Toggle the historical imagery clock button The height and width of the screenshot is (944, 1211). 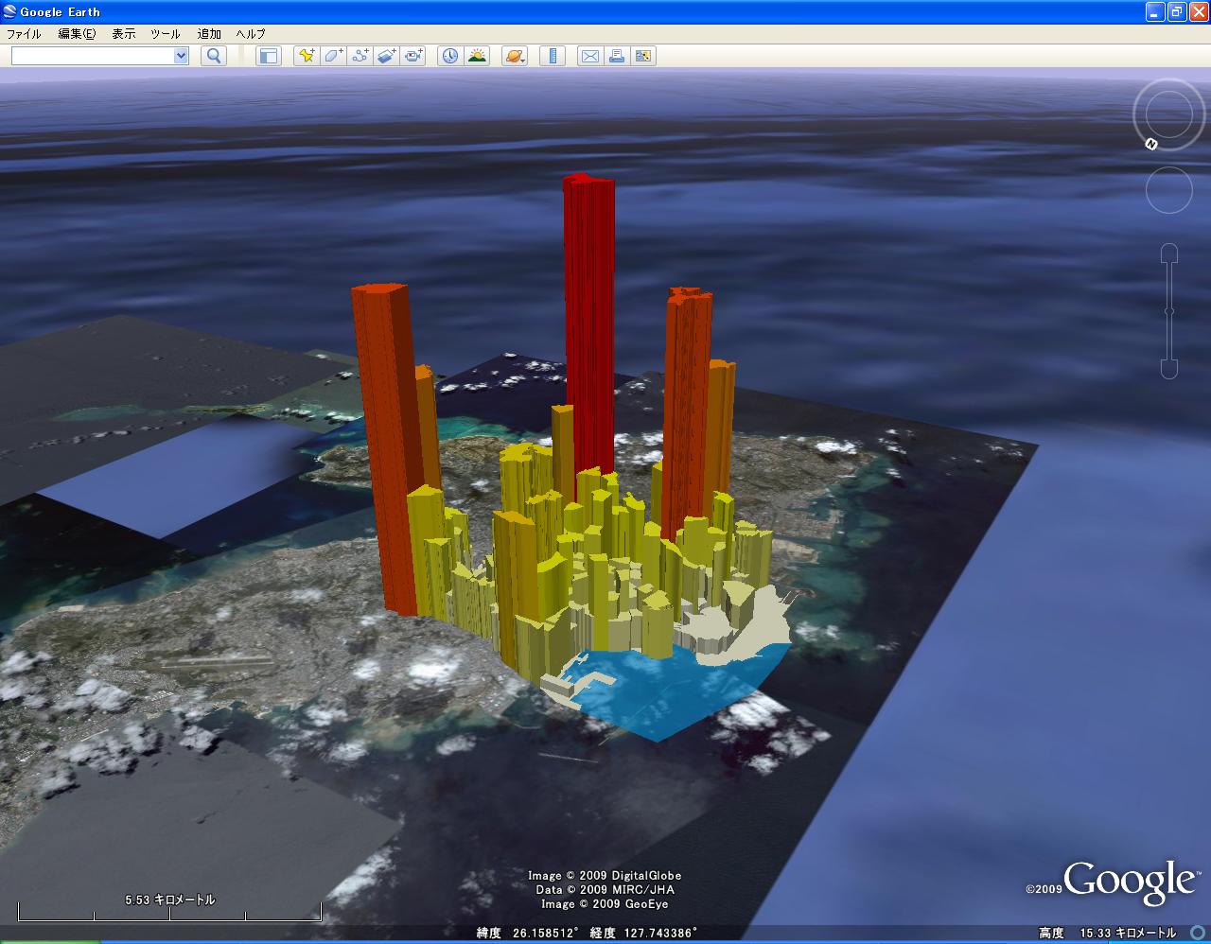pyautogui.click(x=449, y=56)
